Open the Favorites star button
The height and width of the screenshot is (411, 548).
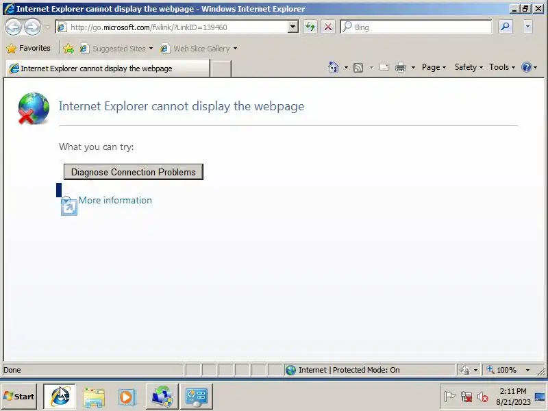coord(28,48)
